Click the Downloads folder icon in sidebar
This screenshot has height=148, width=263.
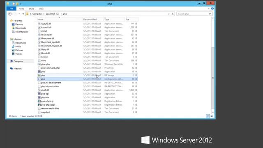coord(13,28)
